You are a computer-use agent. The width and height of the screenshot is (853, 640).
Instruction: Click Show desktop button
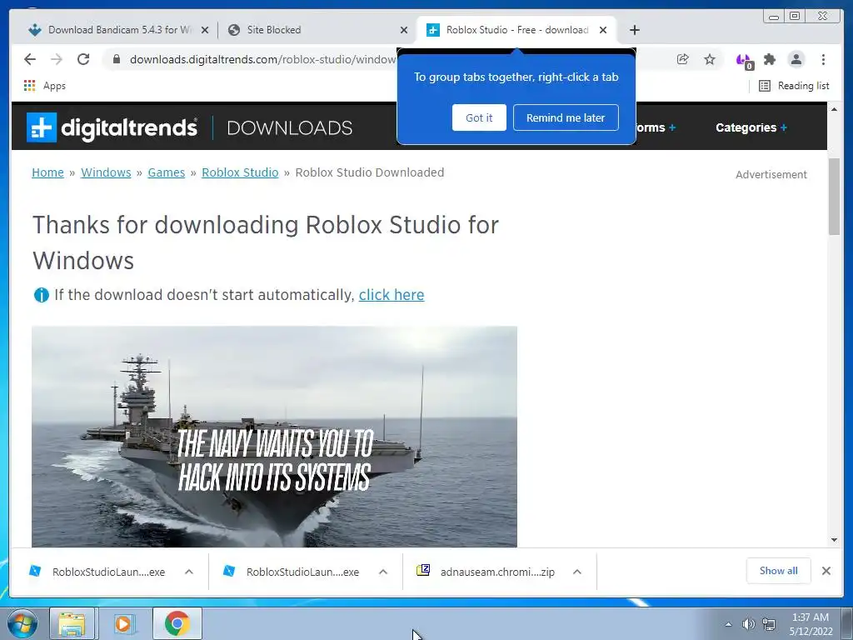coord(847,624)
